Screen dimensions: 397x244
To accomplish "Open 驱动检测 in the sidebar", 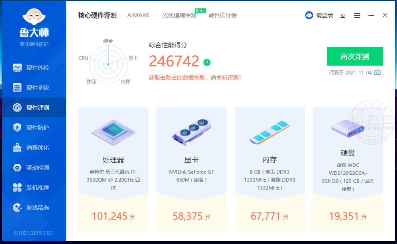I will 34,168.
